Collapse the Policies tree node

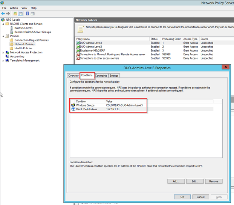click(x=3, y=36)
